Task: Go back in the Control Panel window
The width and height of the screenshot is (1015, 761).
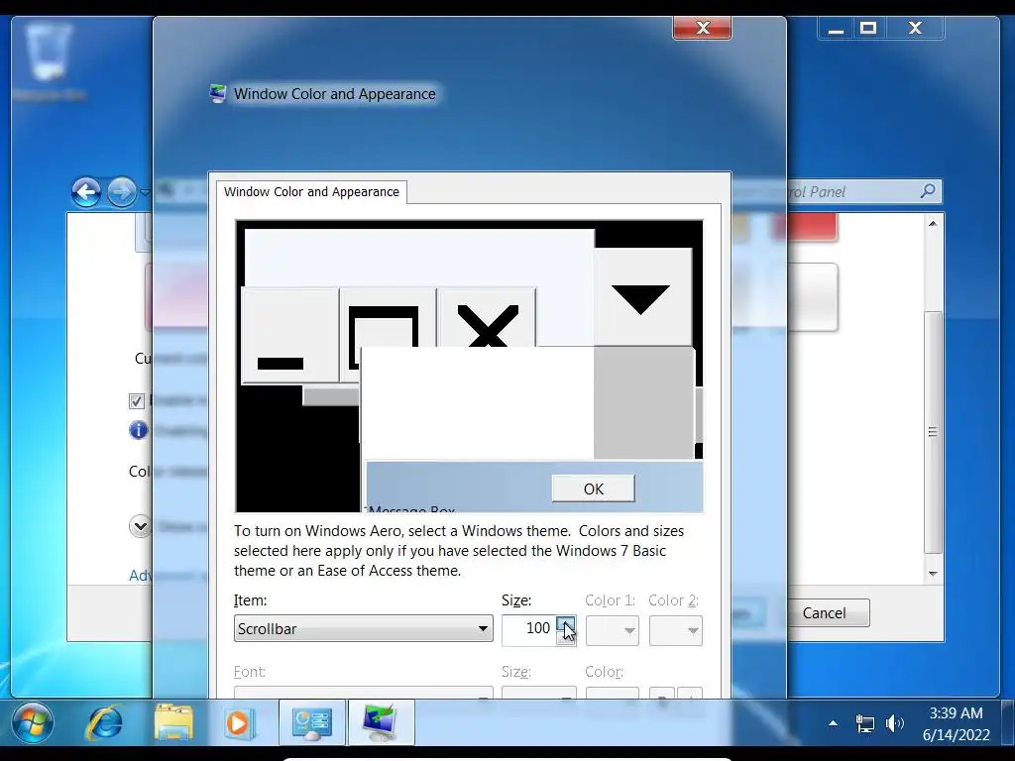Action: pos(86,192)
